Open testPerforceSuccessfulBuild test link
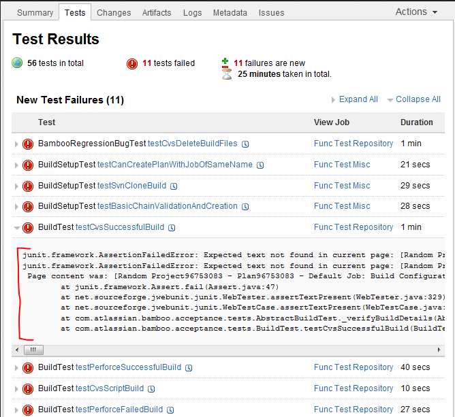The image size is (455, 417). coord(128,367)
